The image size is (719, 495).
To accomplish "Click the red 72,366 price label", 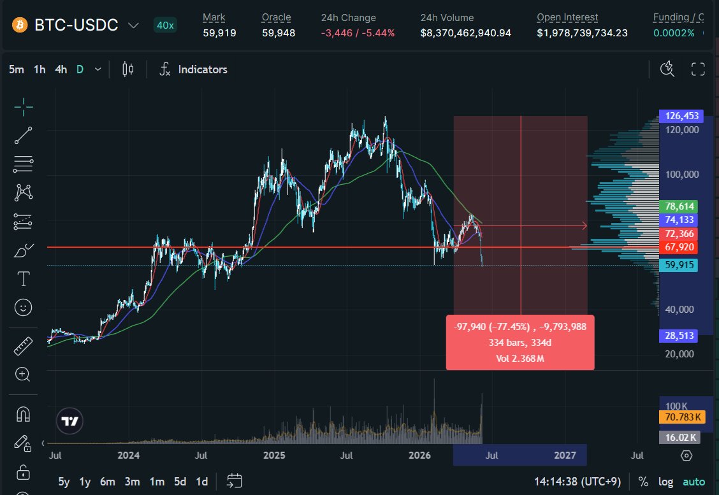I will [x=679, y=234].
